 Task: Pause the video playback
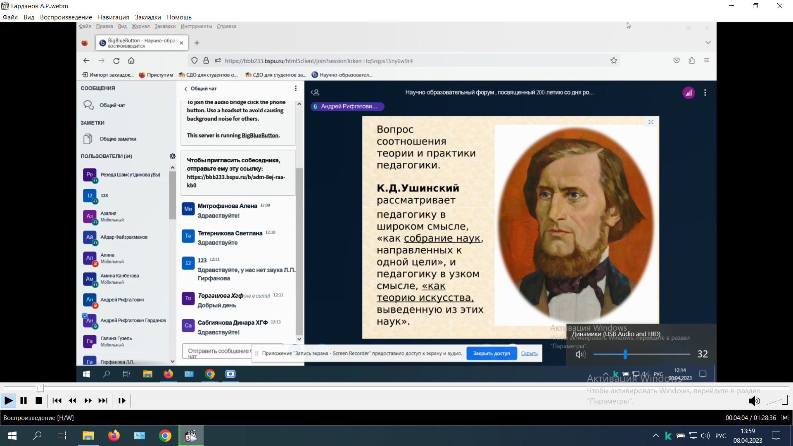coord(24,401)
